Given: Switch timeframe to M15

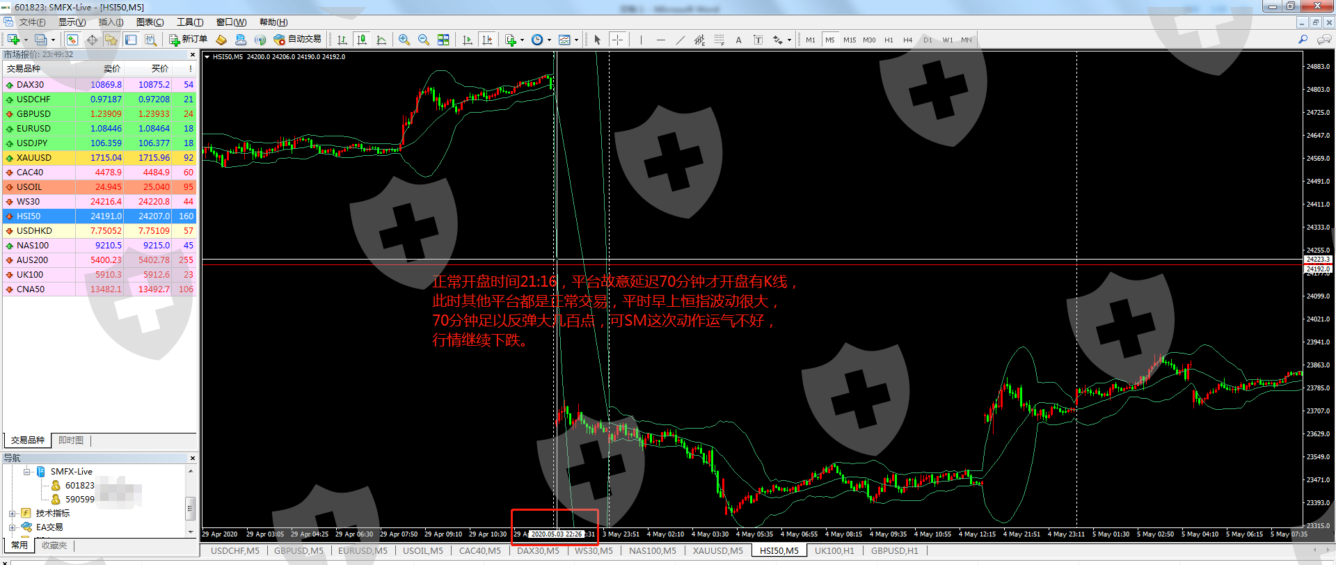Looking at the screenshot, I should coord(850,40).
